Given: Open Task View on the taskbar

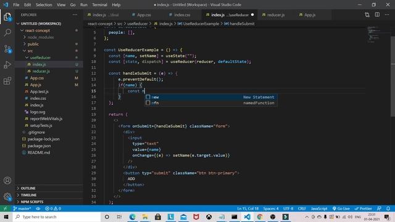Looking at the screenshot, I should click(119, 216).
